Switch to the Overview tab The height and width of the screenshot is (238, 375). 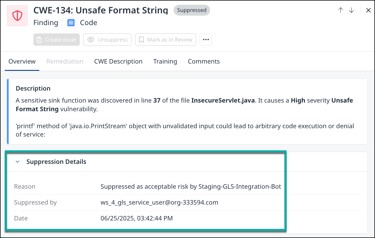coord(22,61)
